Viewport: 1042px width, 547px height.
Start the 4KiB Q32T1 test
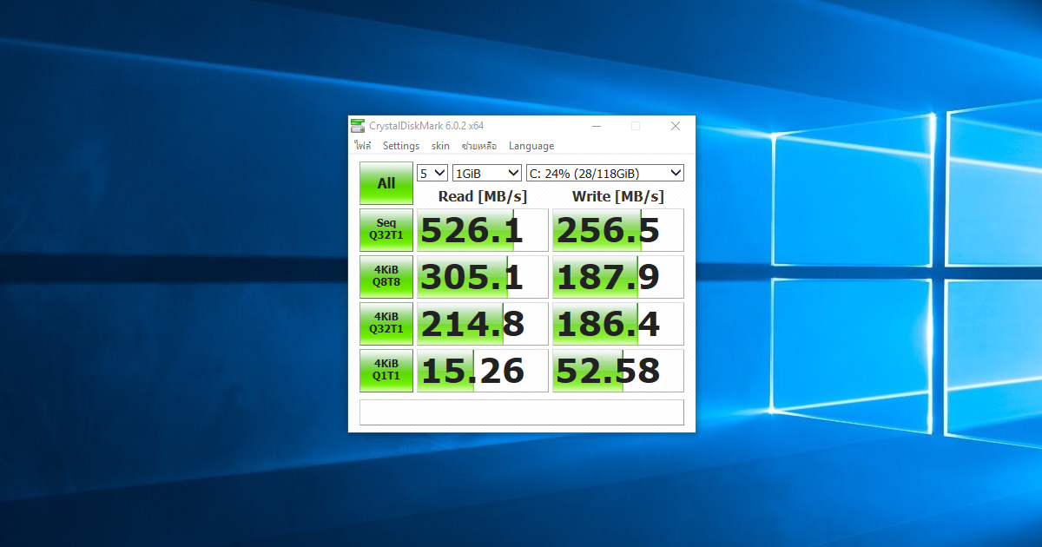tap(386, 323)
